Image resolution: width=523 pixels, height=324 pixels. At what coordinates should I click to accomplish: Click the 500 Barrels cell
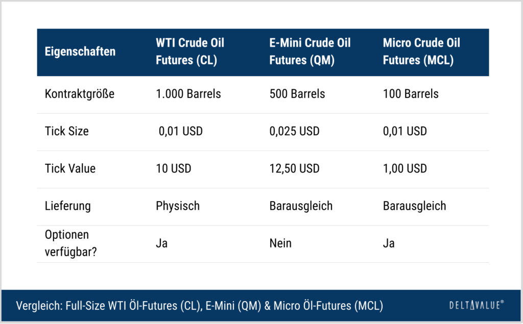[297, 94]
